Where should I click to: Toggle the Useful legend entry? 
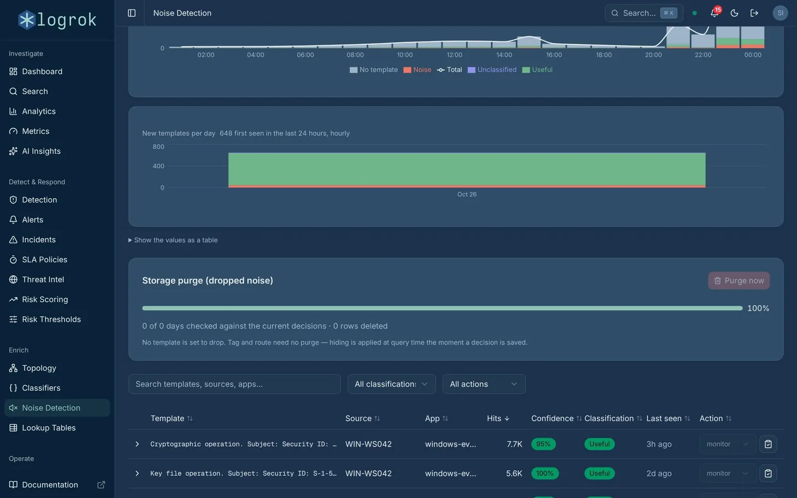[x=537, y=70]
